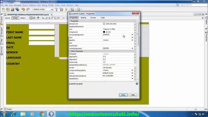The height and width of the screenshot is (117, 208).
Task: Click in the text property value field
Action: click(x=118, y=43)
